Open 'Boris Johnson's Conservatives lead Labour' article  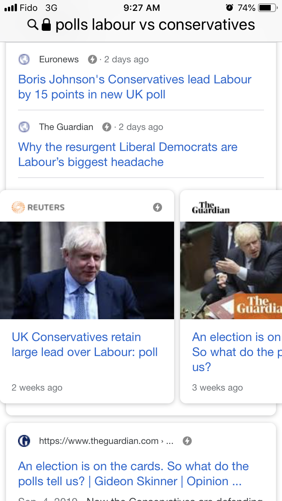tap(135, 87)
